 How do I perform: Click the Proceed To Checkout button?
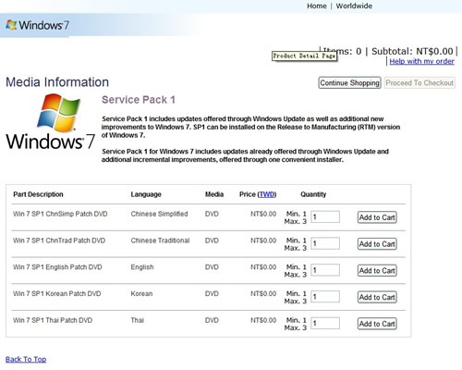(x=419, y=82)
